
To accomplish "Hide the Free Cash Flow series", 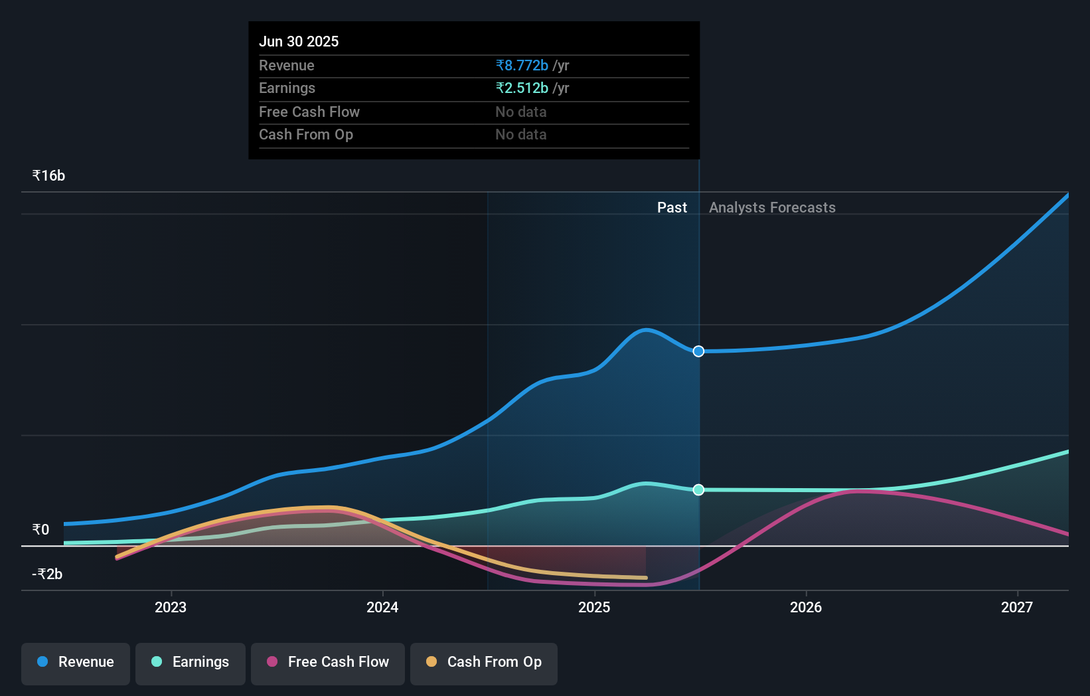I will coord(328,663).
